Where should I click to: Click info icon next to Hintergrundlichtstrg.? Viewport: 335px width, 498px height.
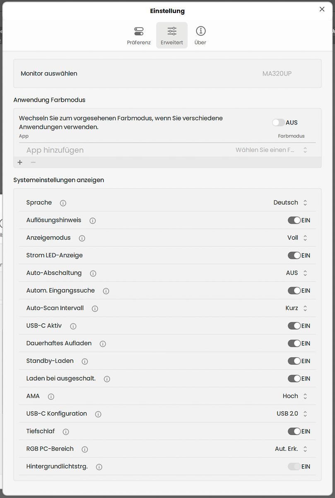pos(99,467)
